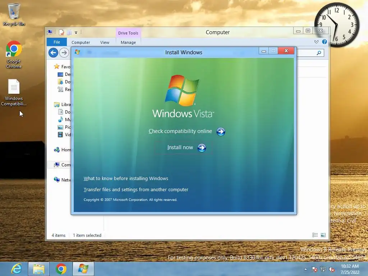Screen dimensions: 368x276
Task: Click the Install Windows title bar flag icon
Action: coord(78,52)
